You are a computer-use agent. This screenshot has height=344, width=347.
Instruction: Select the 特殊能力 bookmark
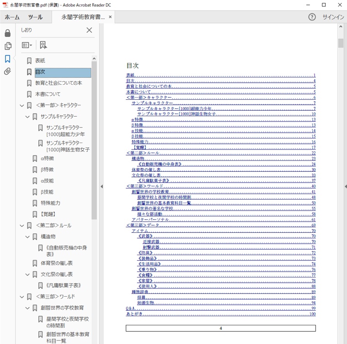pos(50,203)
